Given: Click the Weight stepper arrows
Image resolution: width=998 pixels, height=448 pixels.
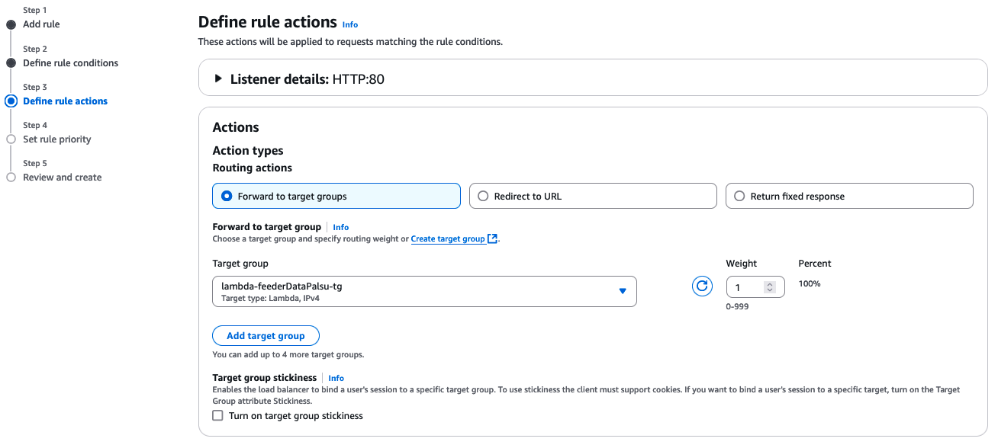Looking at the screenshot, I should 770,287.
